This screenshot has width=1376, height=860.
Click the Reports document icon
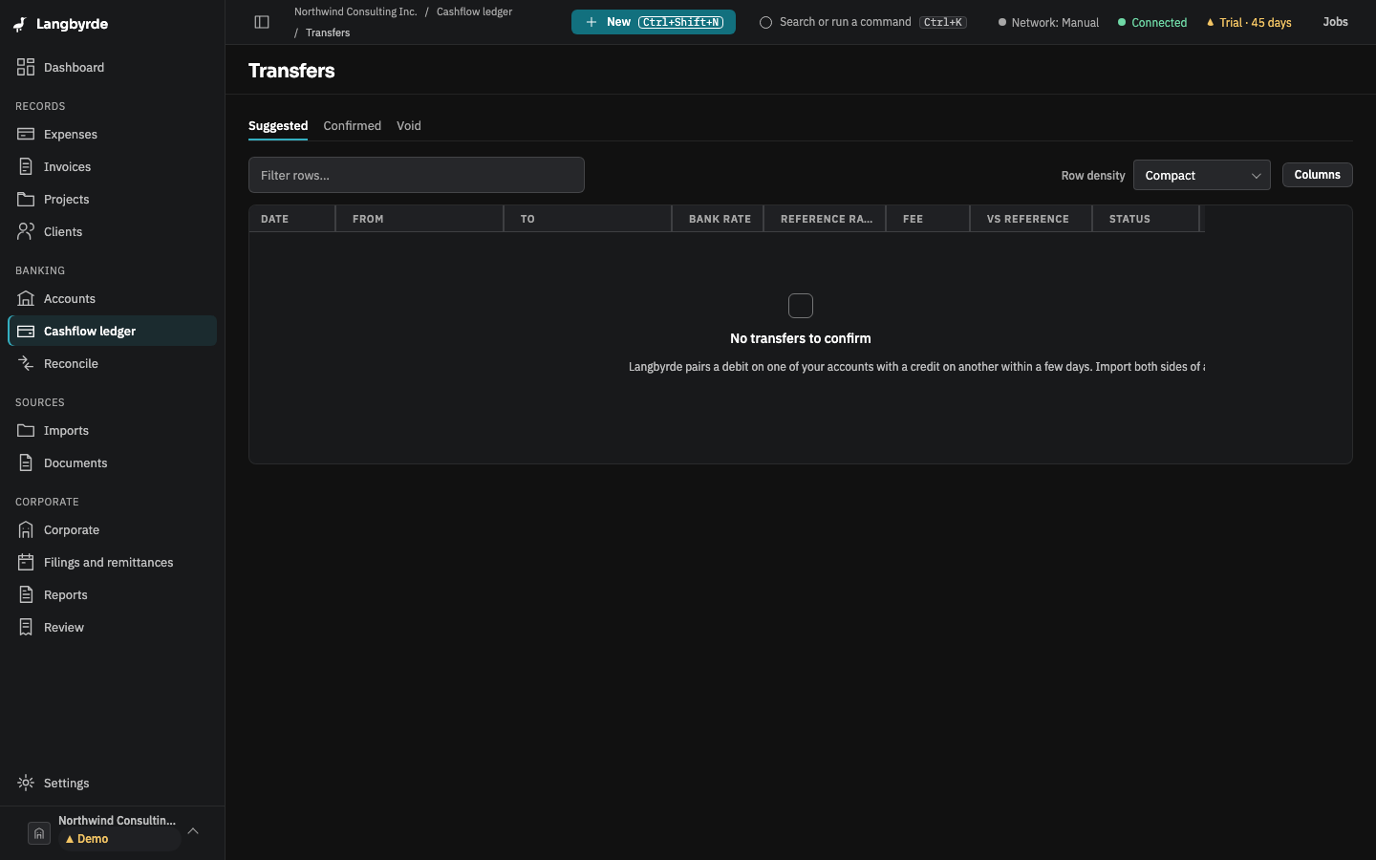point(26,594)
